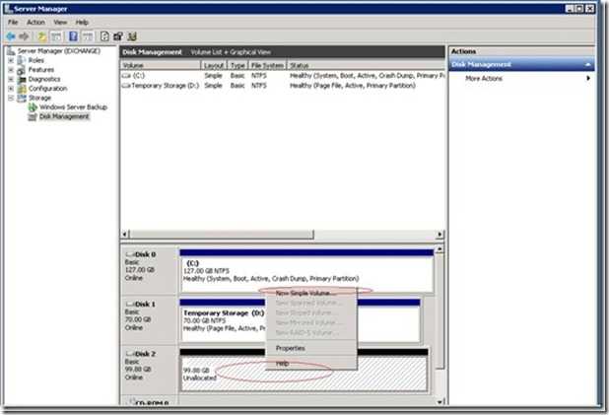The width and height of the screenshot is (609, 415).
Task: Select the Disk 0 label block
Action: point(149,270)
